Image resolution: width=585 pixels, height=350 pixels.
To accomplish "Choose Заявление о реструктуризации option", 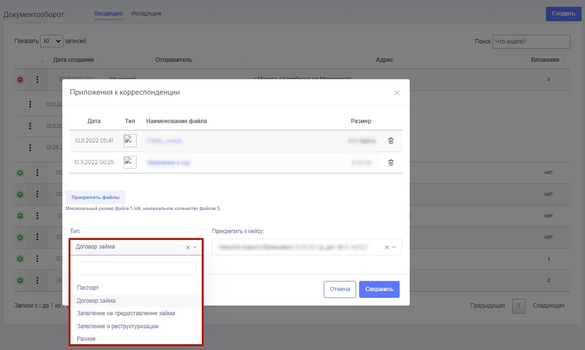I will pyautogui.click(x=117, y=326).
